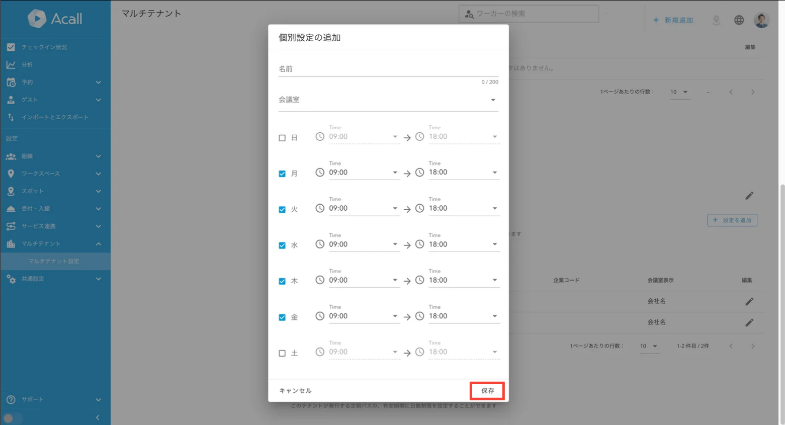Expand the ワークスペース sidebar menu

click(55, 174)
